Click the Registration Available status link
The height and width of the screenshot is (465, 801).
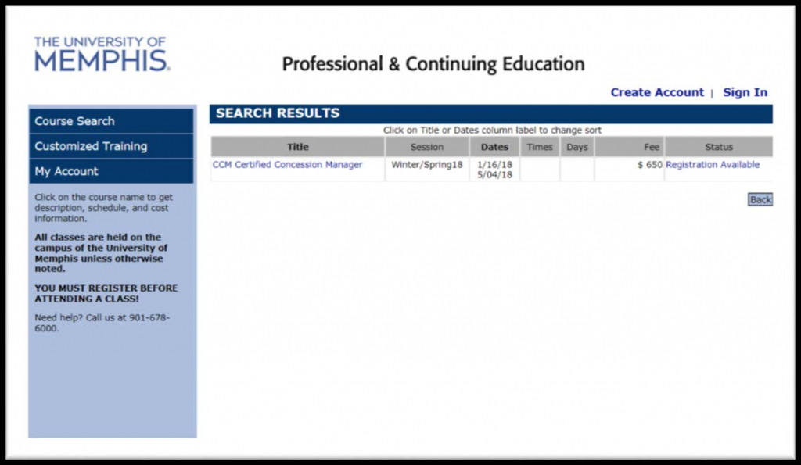713,165
